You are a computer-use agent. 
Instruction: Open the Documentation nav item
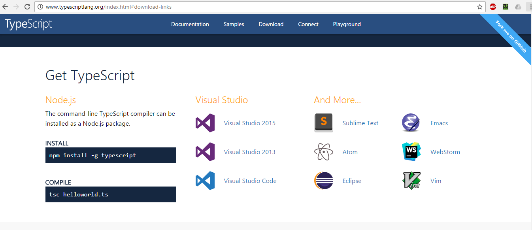pyautogui.click(x=190, y=24)
